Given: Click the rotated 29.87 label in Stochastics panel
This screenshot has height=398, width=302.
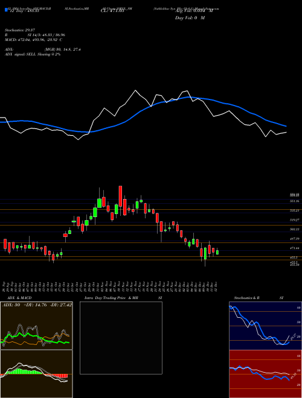Looking at the screenshot, I should click(293, 336).
